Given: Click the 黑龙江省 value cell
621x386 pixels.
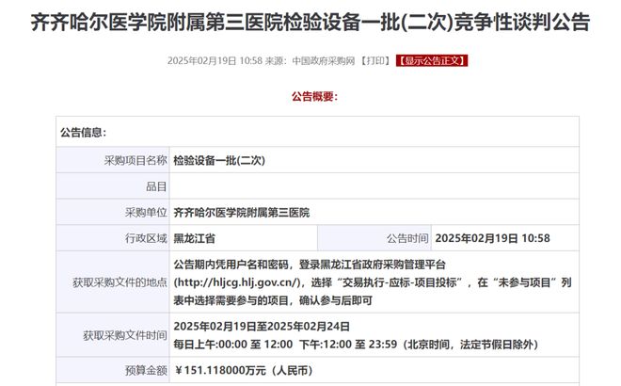Looking at the screenshot, I should tap(244, 238).
